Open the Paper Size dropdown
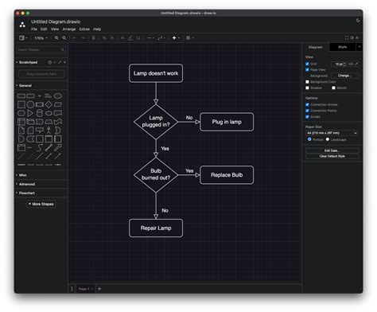377x312 pixels. click(x=332, y=133)
